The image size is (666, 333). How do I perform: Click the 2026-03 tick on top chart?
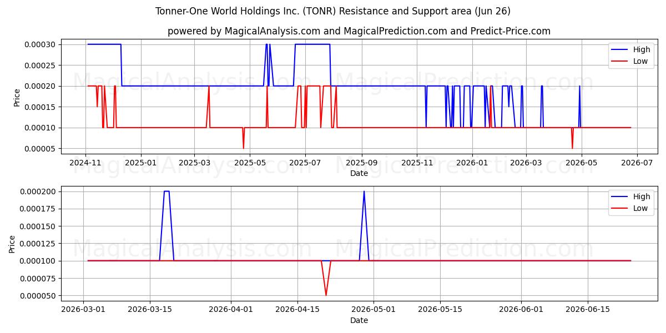[x=526, y=163]
